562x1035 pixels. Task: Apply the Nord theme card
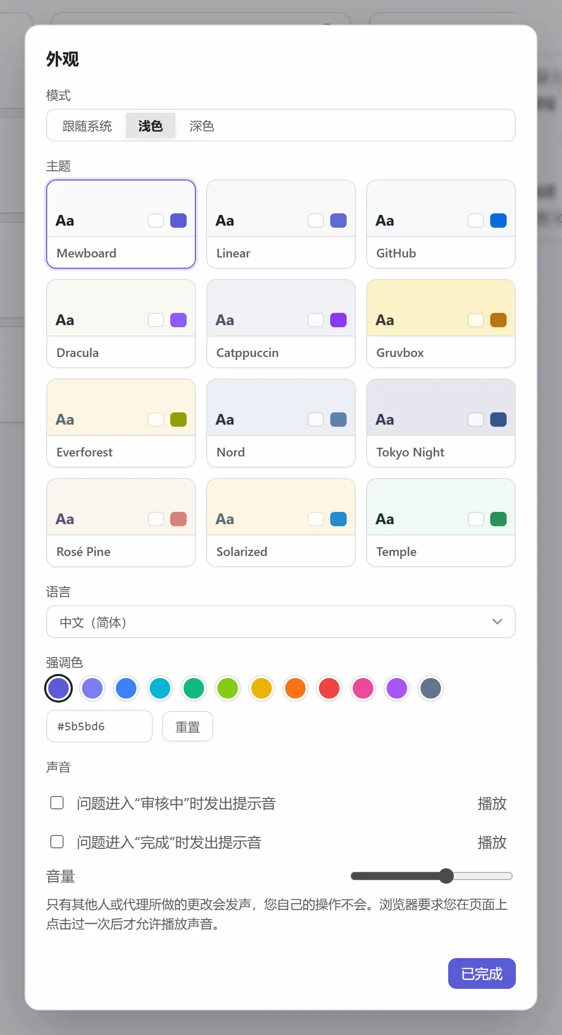(x=281, y=423)
